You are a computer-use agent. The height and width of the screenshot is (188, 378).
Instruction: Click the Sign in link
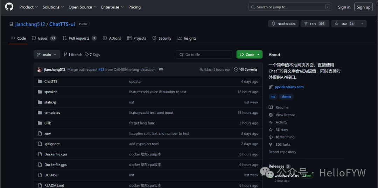pyautogui.click(x=344, y=7)
